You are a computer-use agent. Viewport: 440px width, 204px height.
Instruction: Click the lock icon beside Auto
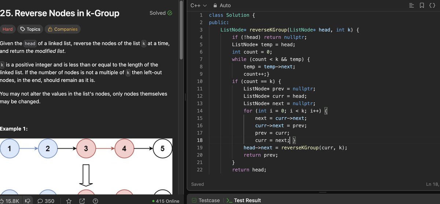(x=215, y=5)
